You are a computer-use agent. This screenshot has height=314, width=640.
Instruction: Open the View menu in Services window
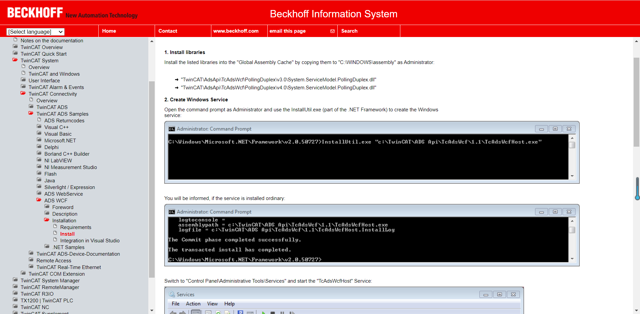coord(212,304)
